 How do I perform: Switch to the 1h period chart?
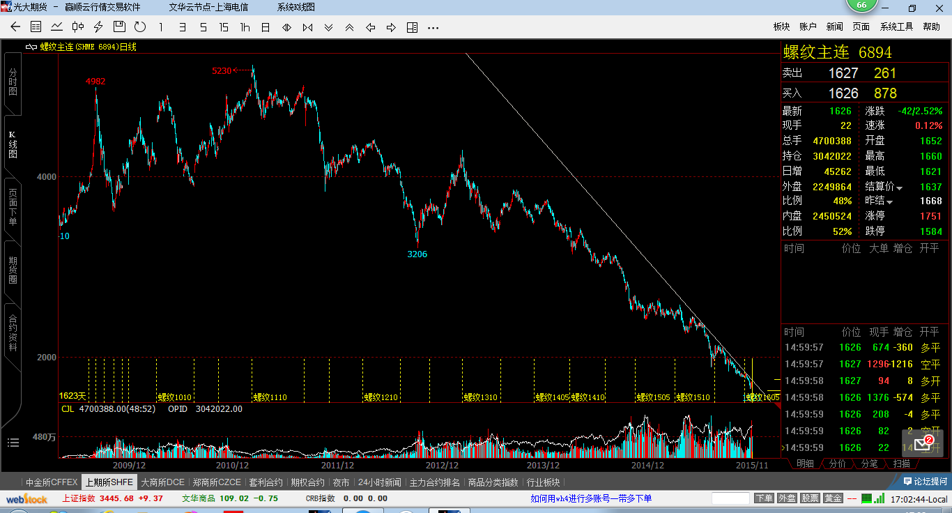coord(245,27)
